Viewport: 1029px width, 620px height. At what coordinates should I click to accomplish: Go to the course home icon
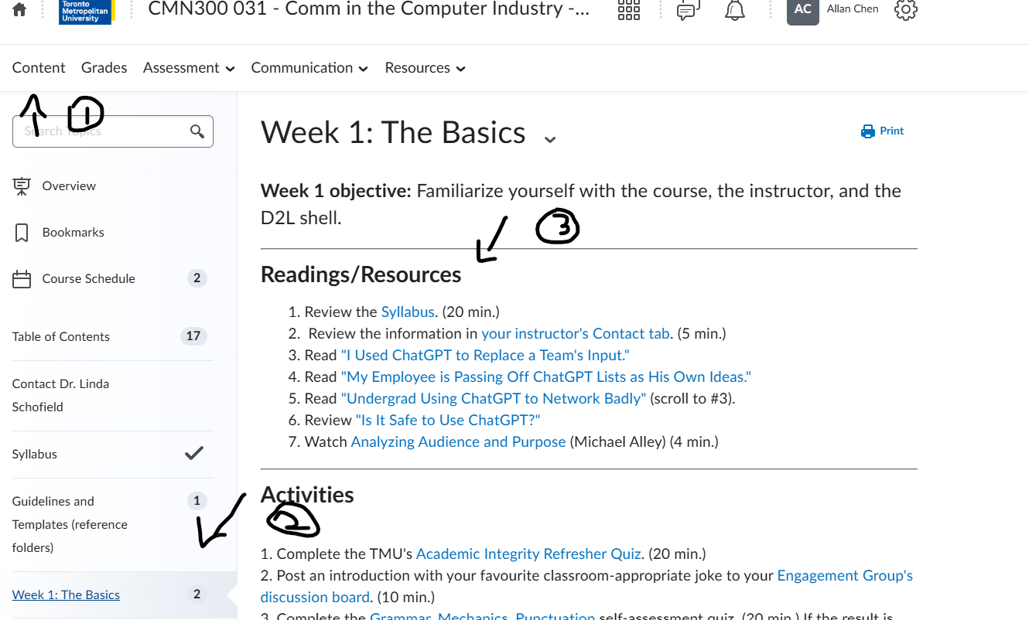19,10
